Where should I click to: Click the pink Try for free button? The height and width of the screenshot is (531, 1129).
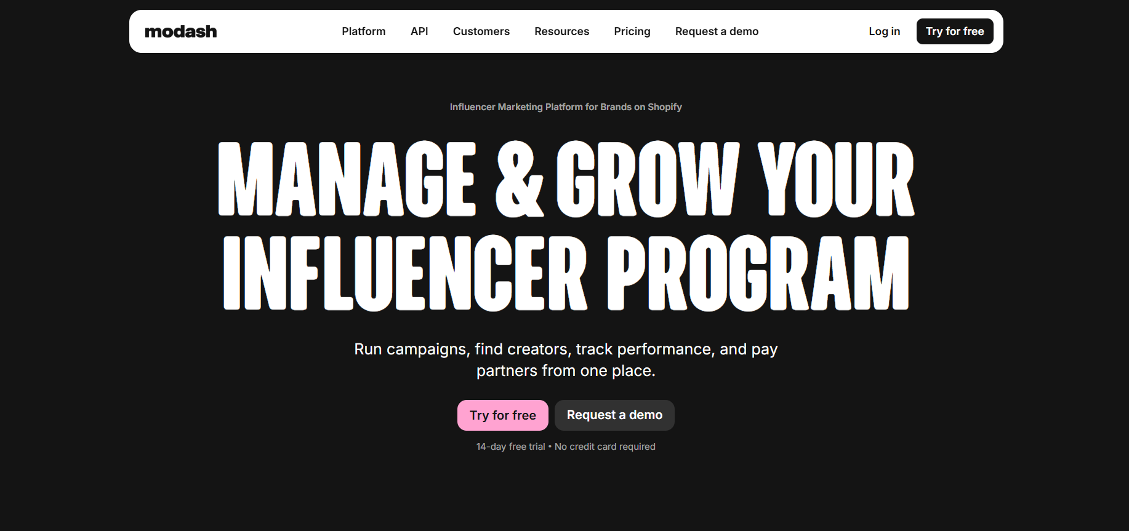click(x=502, y=415)
